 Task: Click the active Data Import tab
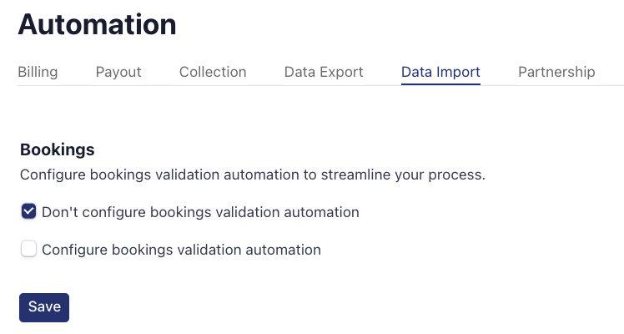(440, 72)
